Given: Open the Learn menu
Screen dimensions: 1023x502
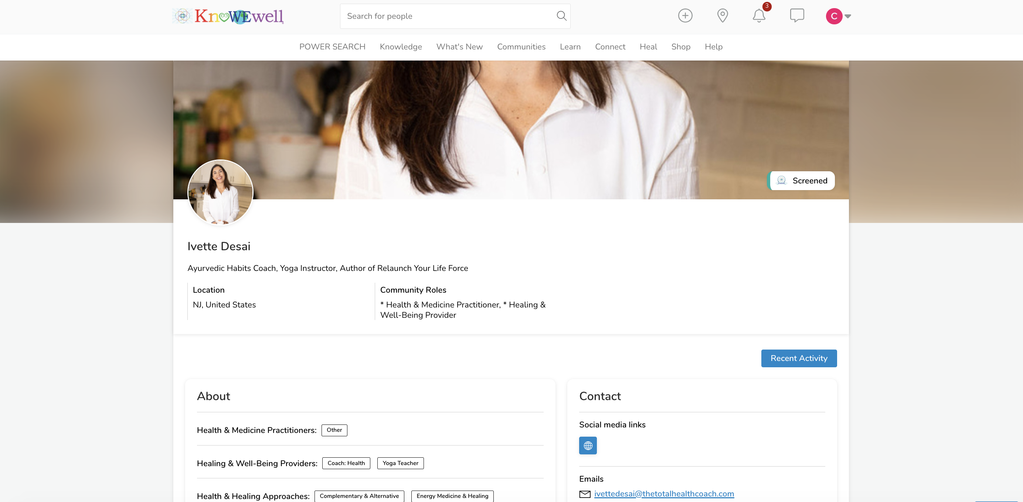Looking at the screenshot, I should click(570, 47).
